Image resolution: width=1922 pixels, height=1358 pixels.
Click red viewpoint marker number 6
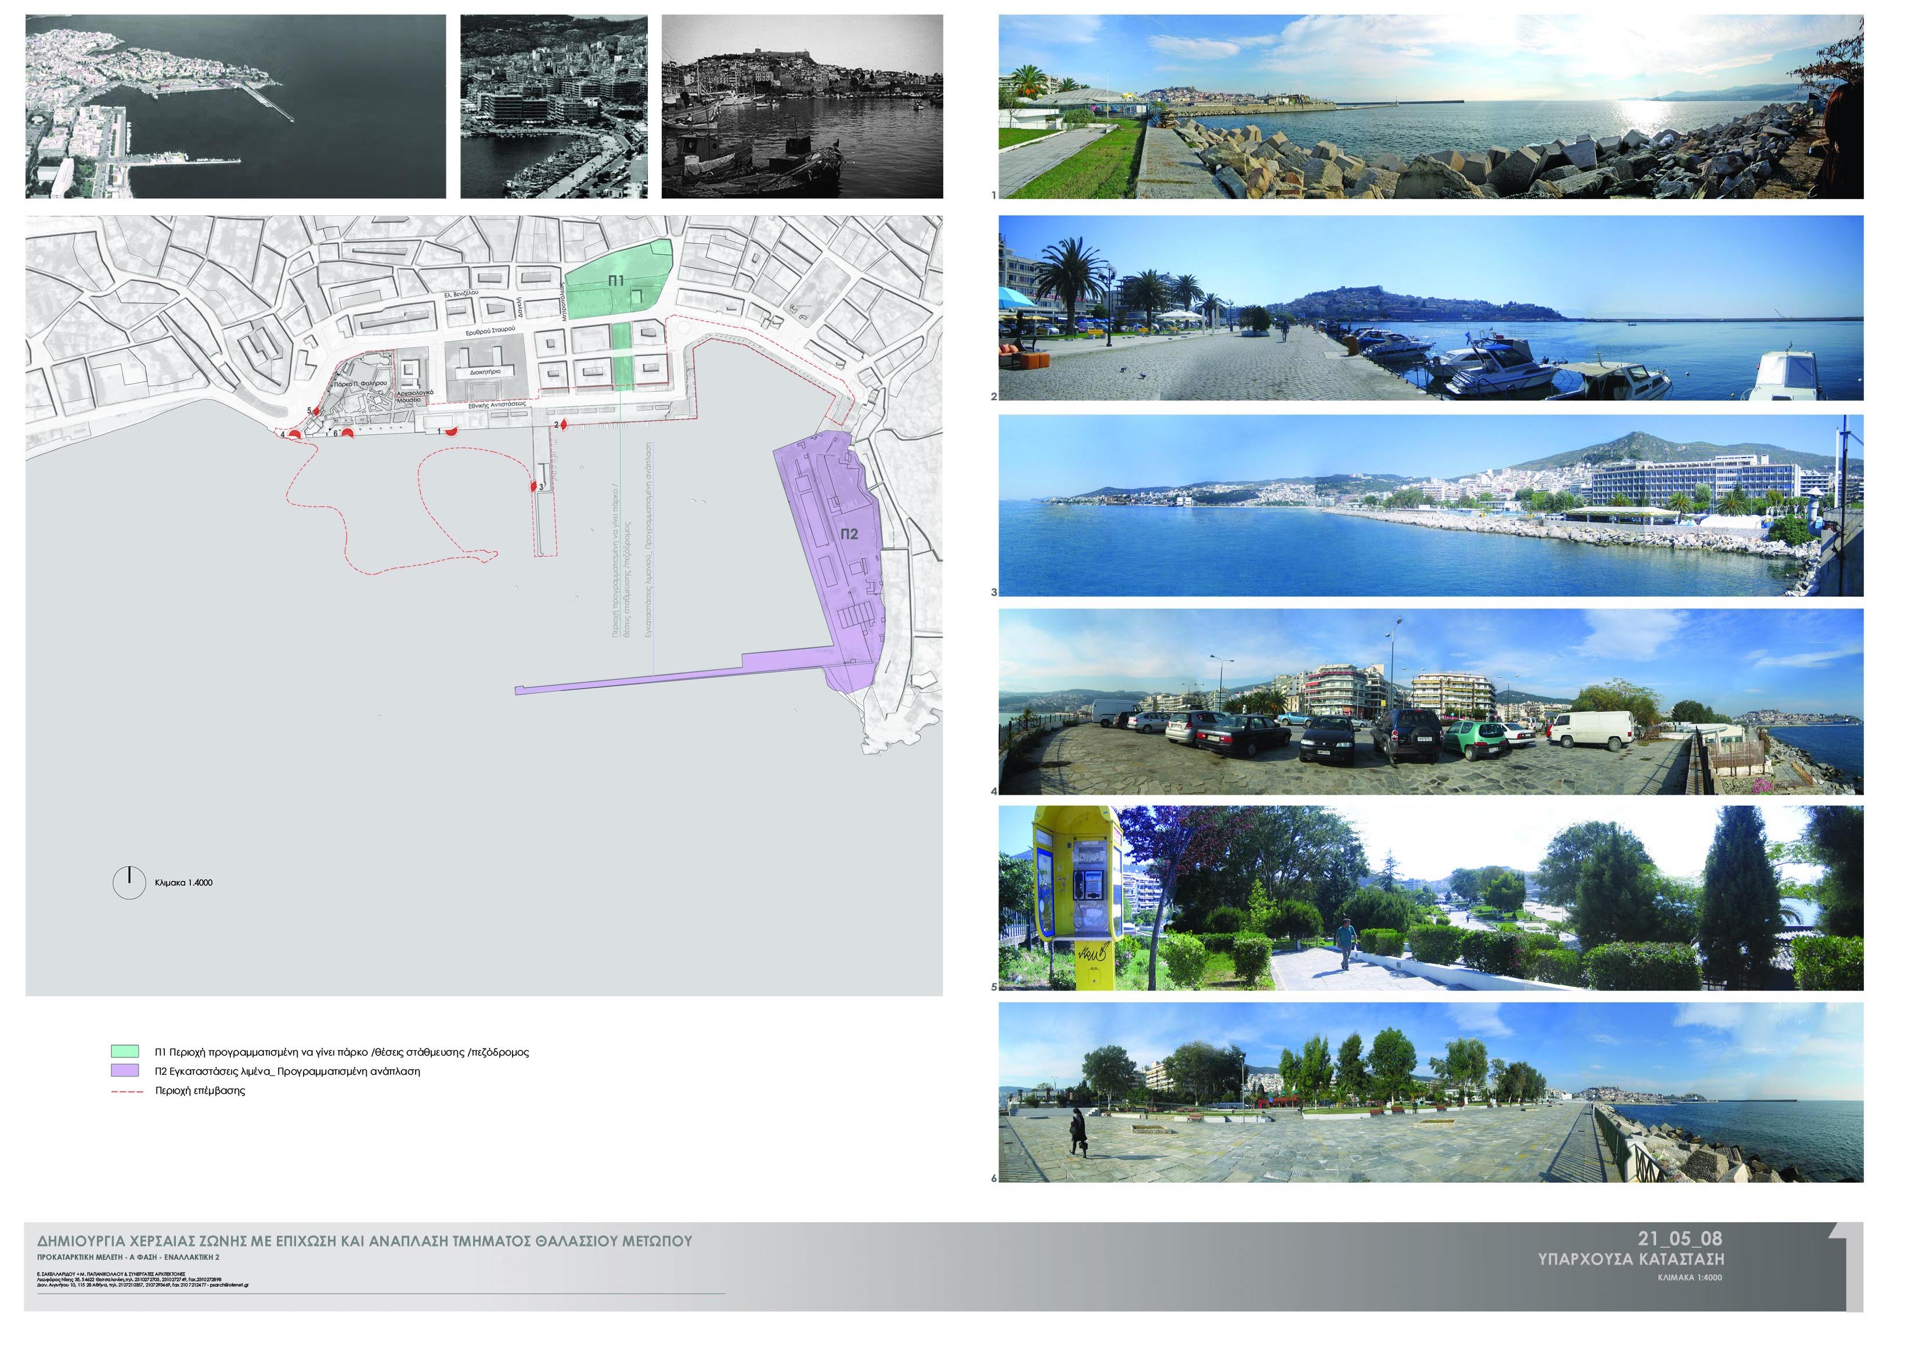347,433
